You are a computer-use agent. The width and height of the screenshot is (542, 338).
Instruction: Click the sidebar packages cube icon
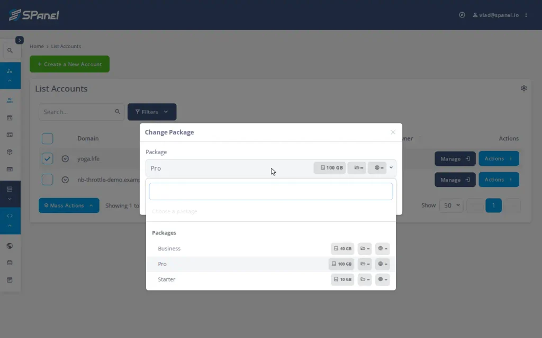[x=10, y=152]
